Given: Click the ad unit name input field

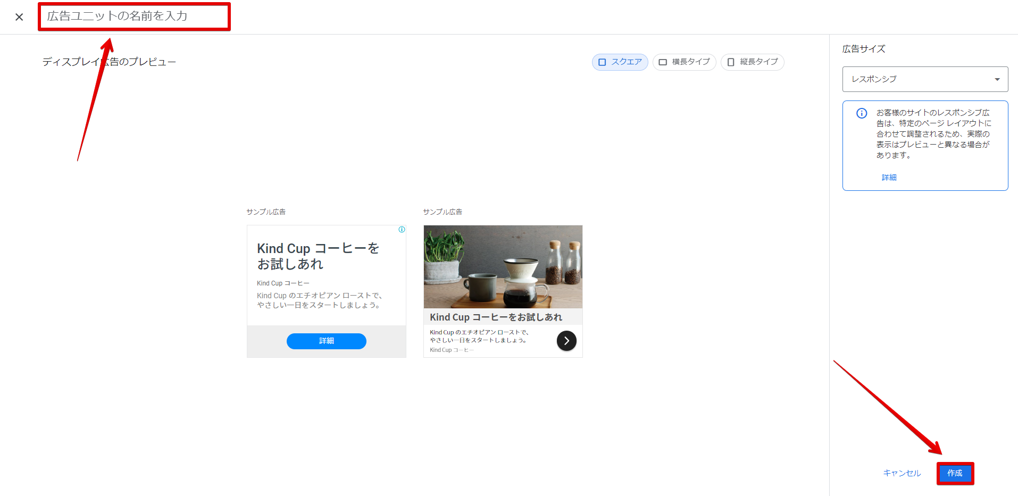Looking at the screenshot, I should pyautogui.click(x=134, y=16).
